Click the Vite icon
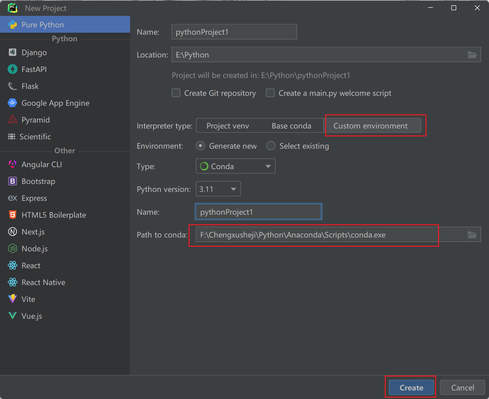Viewport: 489px width, 399px height. 13,299
